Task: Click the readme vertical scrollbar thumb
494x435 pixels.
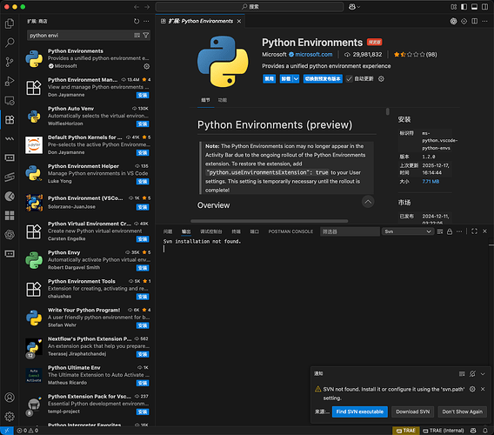Action: pyautogui.click(x=388, y=111)
